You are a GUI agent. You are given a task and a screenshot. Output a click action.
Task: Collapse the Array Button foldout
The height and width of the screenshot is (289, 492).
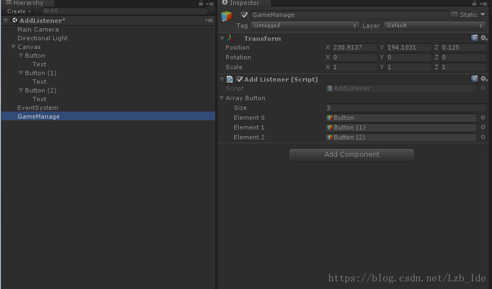pyautogui.click(x=221, y=98)
